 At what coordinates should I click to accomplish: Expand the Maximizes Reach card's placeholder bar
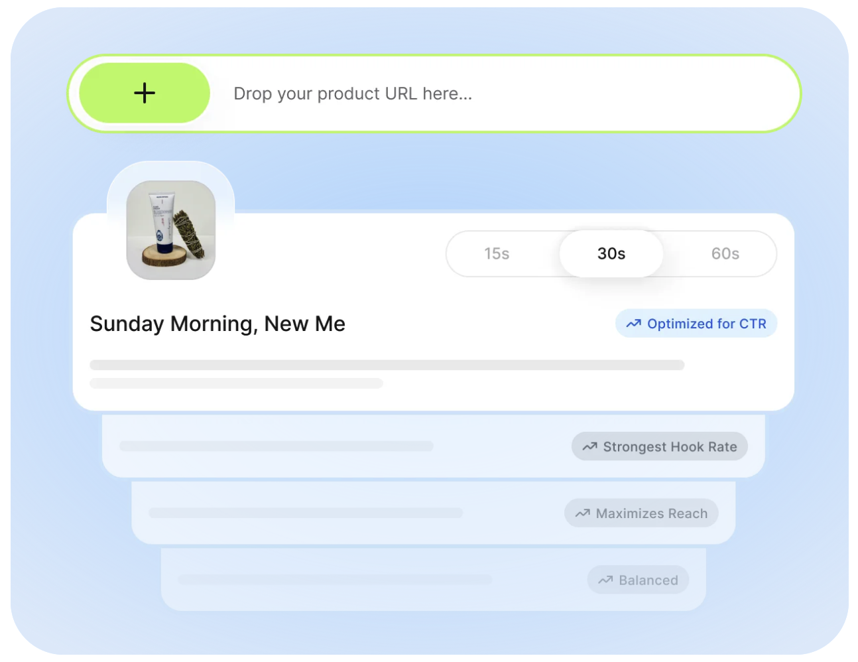coord(305,513)
